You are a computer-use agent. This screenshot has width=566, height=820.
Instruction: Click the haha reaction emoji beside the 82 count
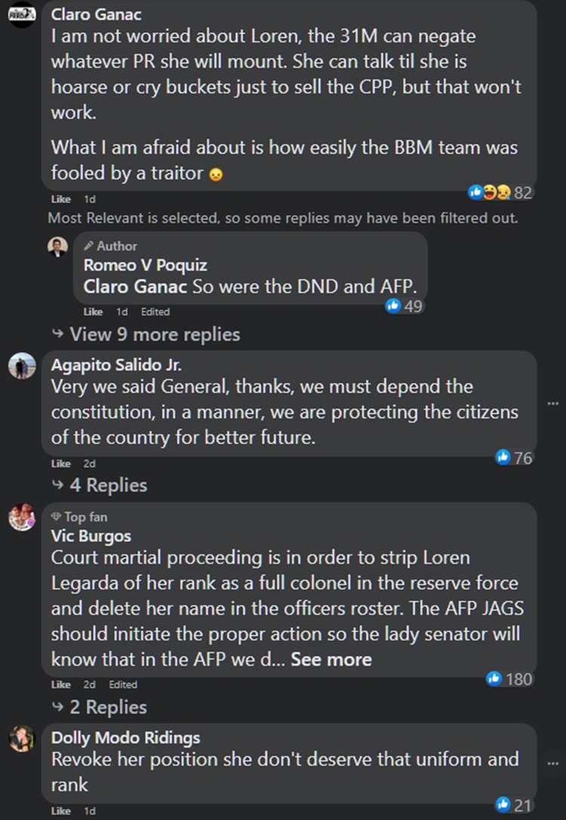pos(489,193)
